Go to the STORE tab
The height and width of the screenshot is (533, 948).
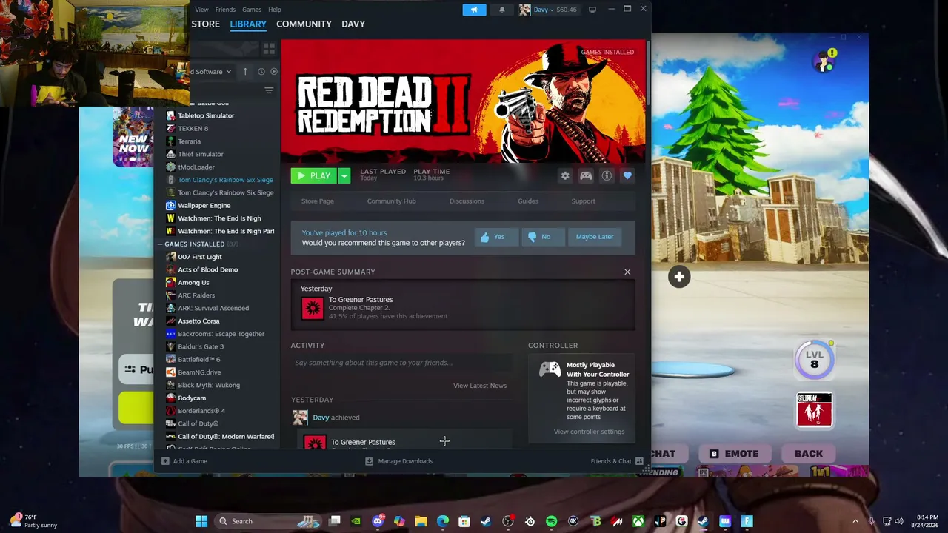click(x=206, y=24)
